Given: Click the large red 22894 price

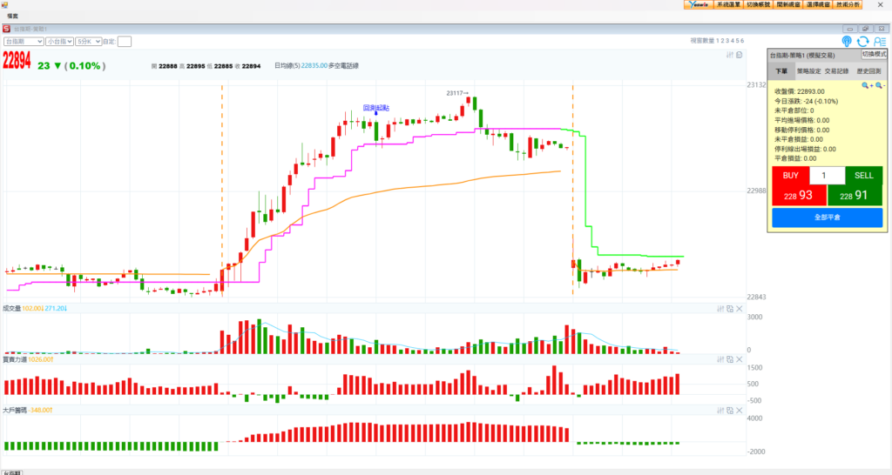Looking at the screenshot, I should 17,62.
